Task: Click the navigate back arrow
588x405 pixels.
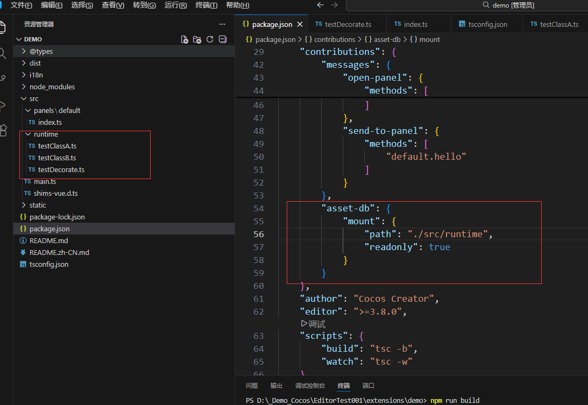Action: point(320,5)
